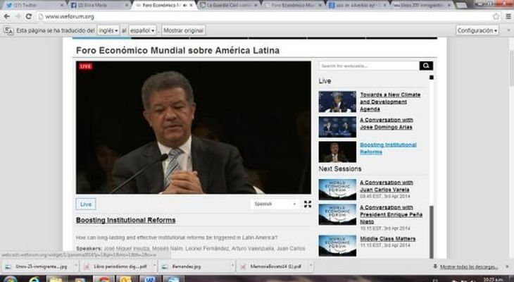Expand options arrow for Unos-25-inmigrante jpg download
The image size is (514, 282).
pyautogui.click(x=76, y=266)
